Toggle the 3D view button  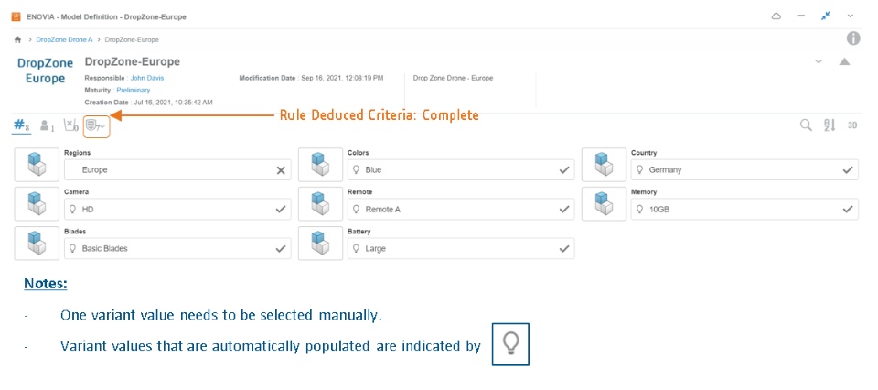(851, 125)
